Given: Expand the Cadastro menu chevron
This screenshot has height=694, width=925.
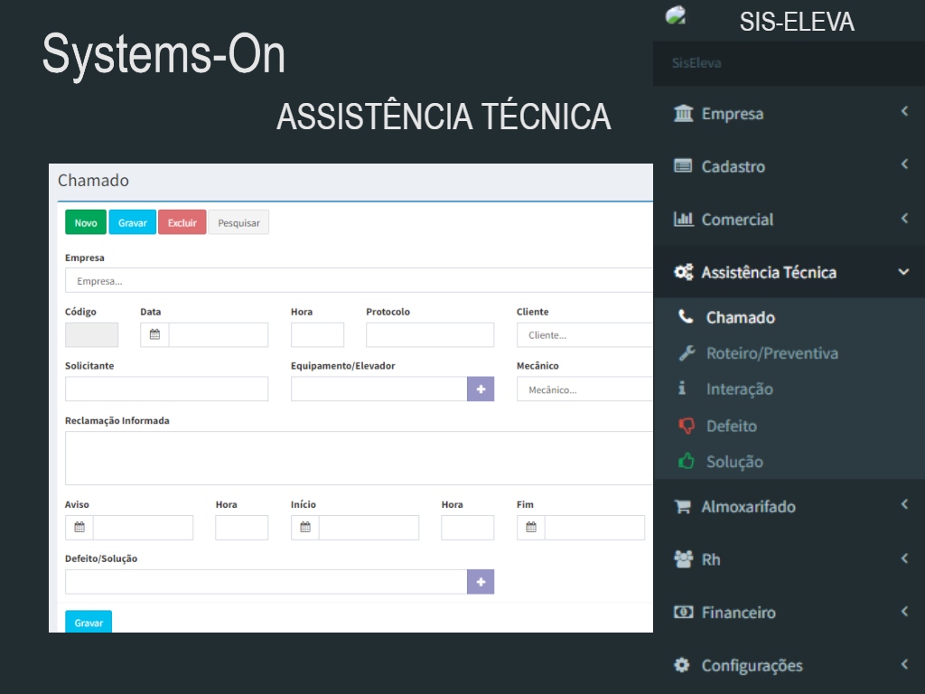Looking at the screenshot, I should (904, 164).
